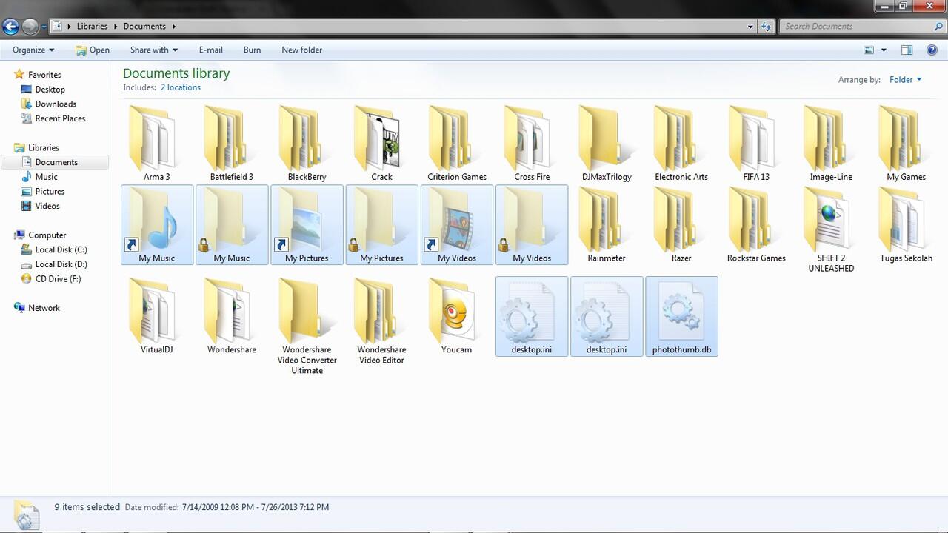Viewport: 948px width, 533px height.
Task: Open the recent pages dropdown arrow
Action: pos(44,27)
